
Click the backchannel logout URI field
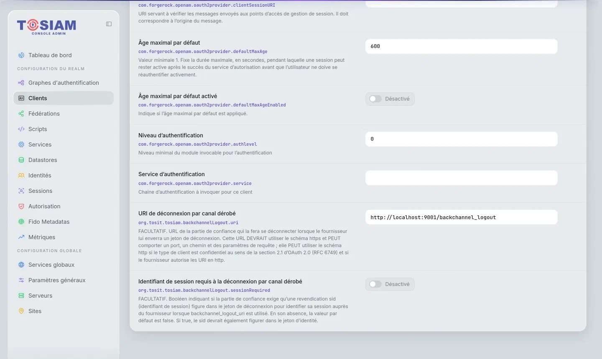462,217
